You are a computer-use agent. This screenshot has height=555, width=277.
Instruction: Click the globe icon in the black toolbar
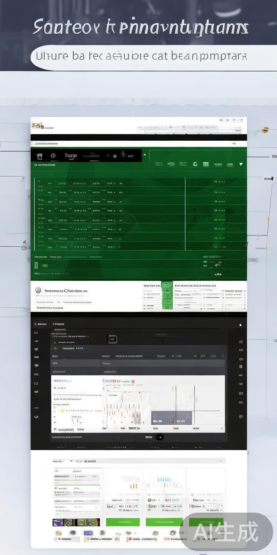pos(53,156)
